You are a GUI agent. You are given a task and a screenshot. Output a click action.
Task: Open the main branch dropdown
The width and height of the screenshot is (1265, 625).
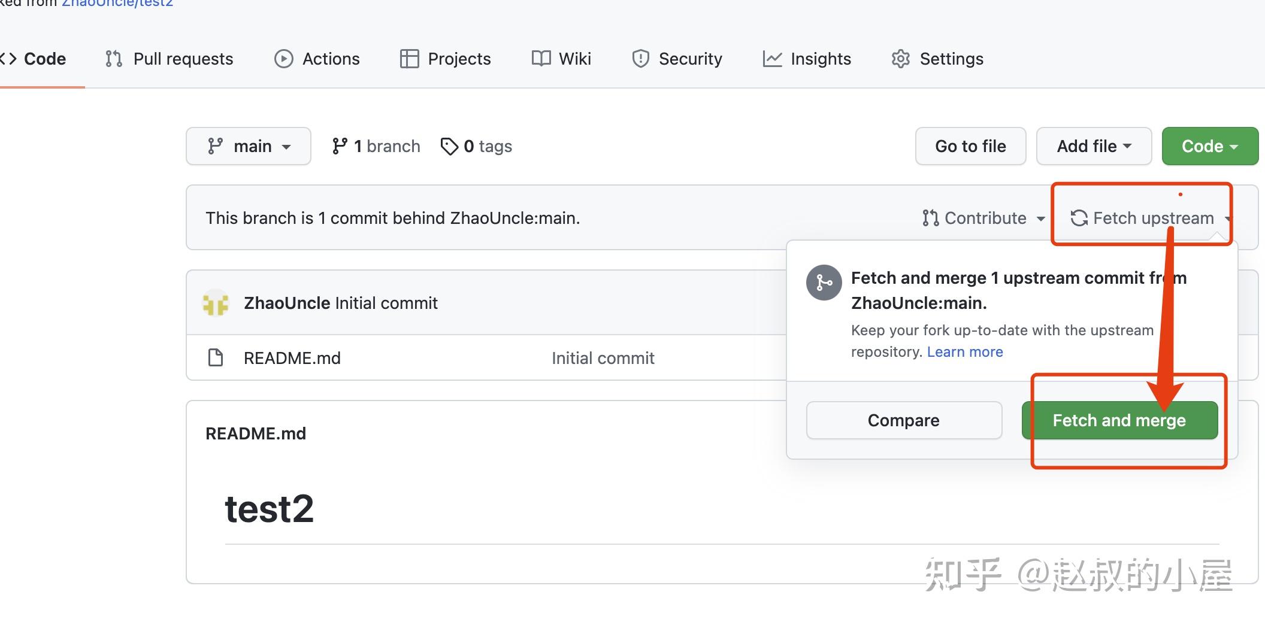pyautogui.click(x=249, y=146)
